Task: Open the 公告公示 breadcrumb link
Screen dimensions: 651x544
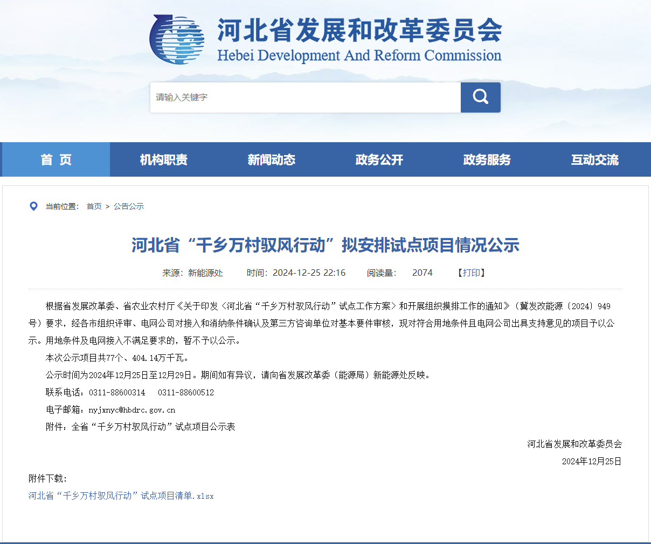Action: [129, 206]
